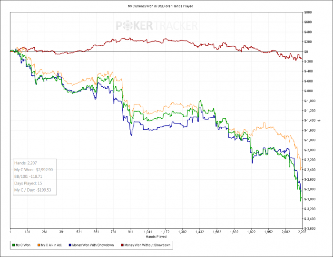333x257 pixels.
Task: Click the orange My C All-In Adj swatch
Action: coord(39,245)
